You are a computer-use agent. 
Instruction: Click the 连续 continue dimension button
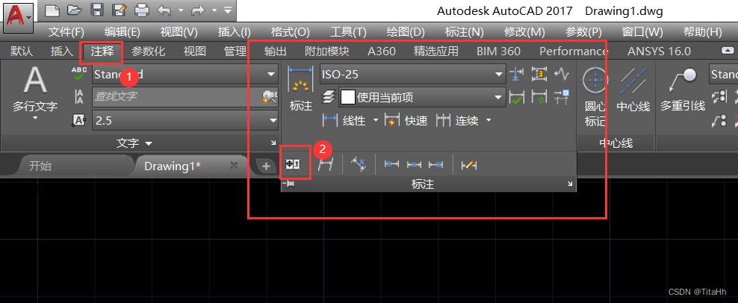coord(458,120)
